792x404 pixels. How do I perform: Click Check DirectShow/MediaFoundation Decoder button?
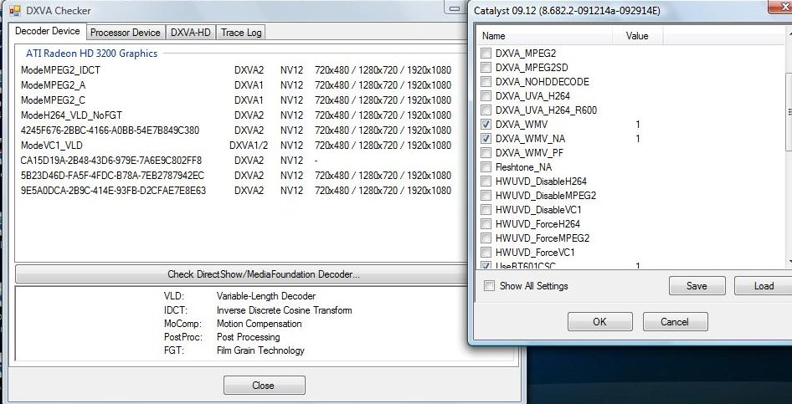[241, 274]
